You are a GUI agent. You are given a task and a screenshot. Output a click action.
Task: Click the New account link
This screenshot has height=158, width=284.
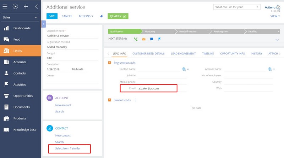(63, 105)
